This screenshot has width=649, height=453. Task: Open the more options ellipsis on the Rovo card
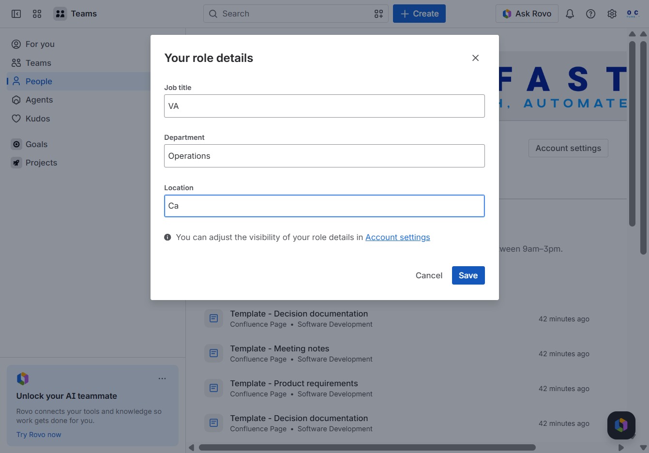[162, 378]
